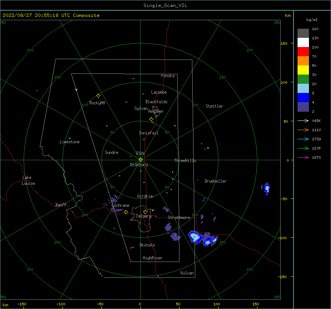Click the Lacombe label
Screen dimensions: 331x309
(x=159, y=92)
